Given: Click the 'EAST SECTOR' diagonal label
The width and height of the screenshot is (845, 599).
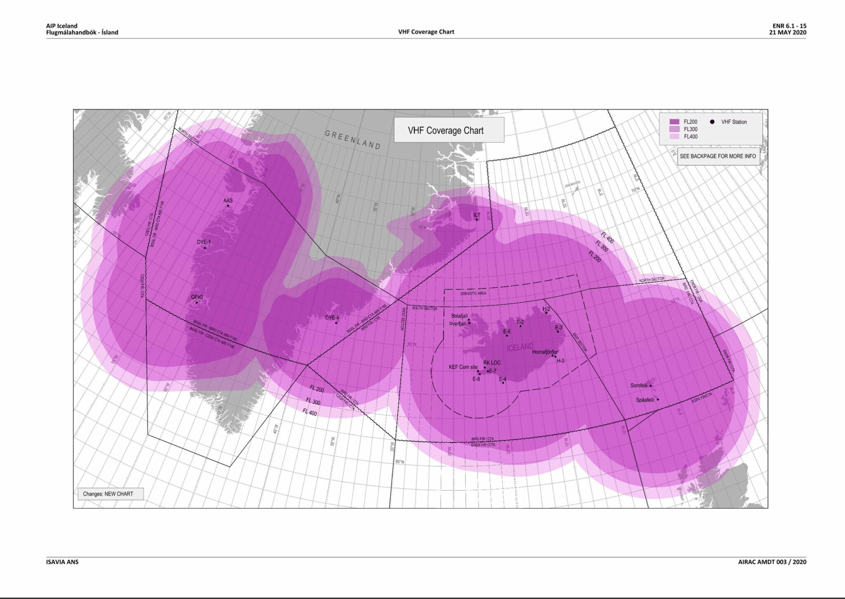Looking at the screenshot, I should (x=580, y=342).
